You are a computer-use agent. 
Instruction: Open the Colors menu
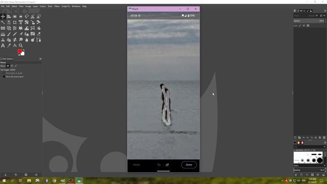[43, 7]
